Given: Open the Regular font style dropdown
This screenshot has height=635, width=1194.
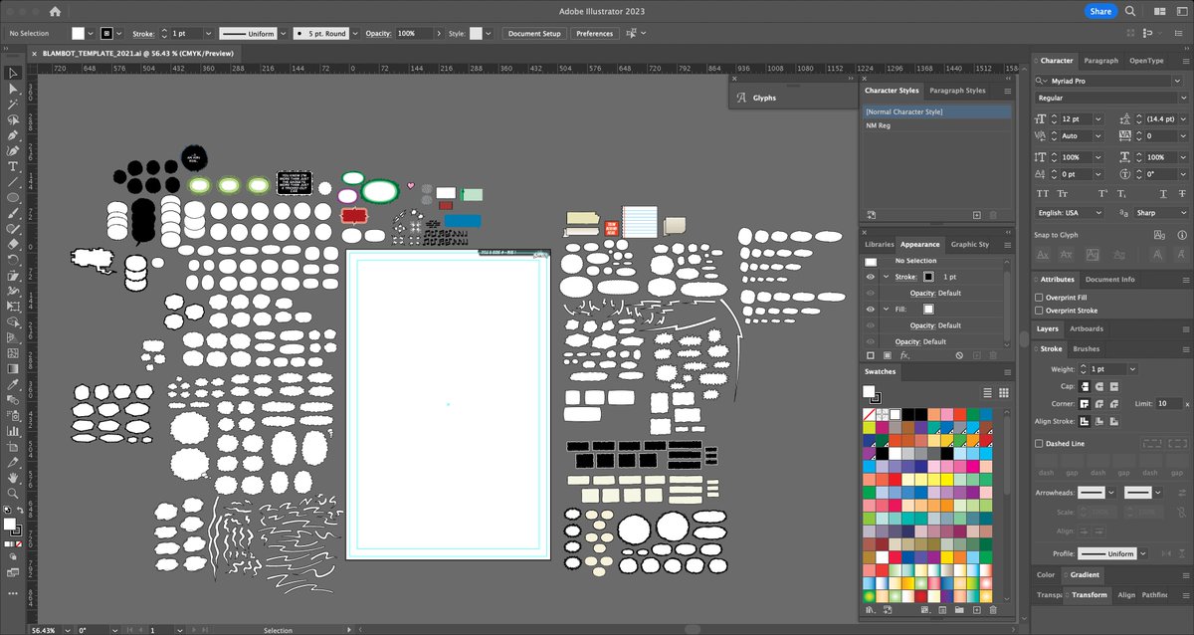Looking at the screenshot, I should 1183,98.
